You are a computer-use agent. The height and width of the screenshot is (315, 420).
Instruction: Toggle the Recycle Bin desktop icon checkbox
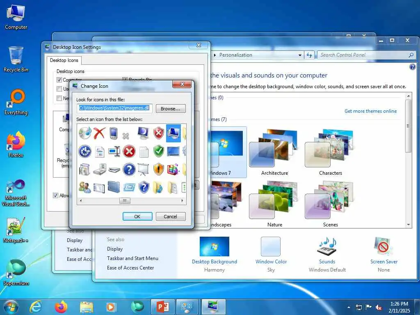pyautogui.click(x=125, y=80)
